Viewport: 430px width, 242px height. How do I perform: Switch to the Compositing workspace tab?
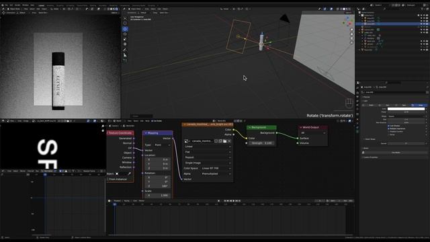(x=125, y=5)
